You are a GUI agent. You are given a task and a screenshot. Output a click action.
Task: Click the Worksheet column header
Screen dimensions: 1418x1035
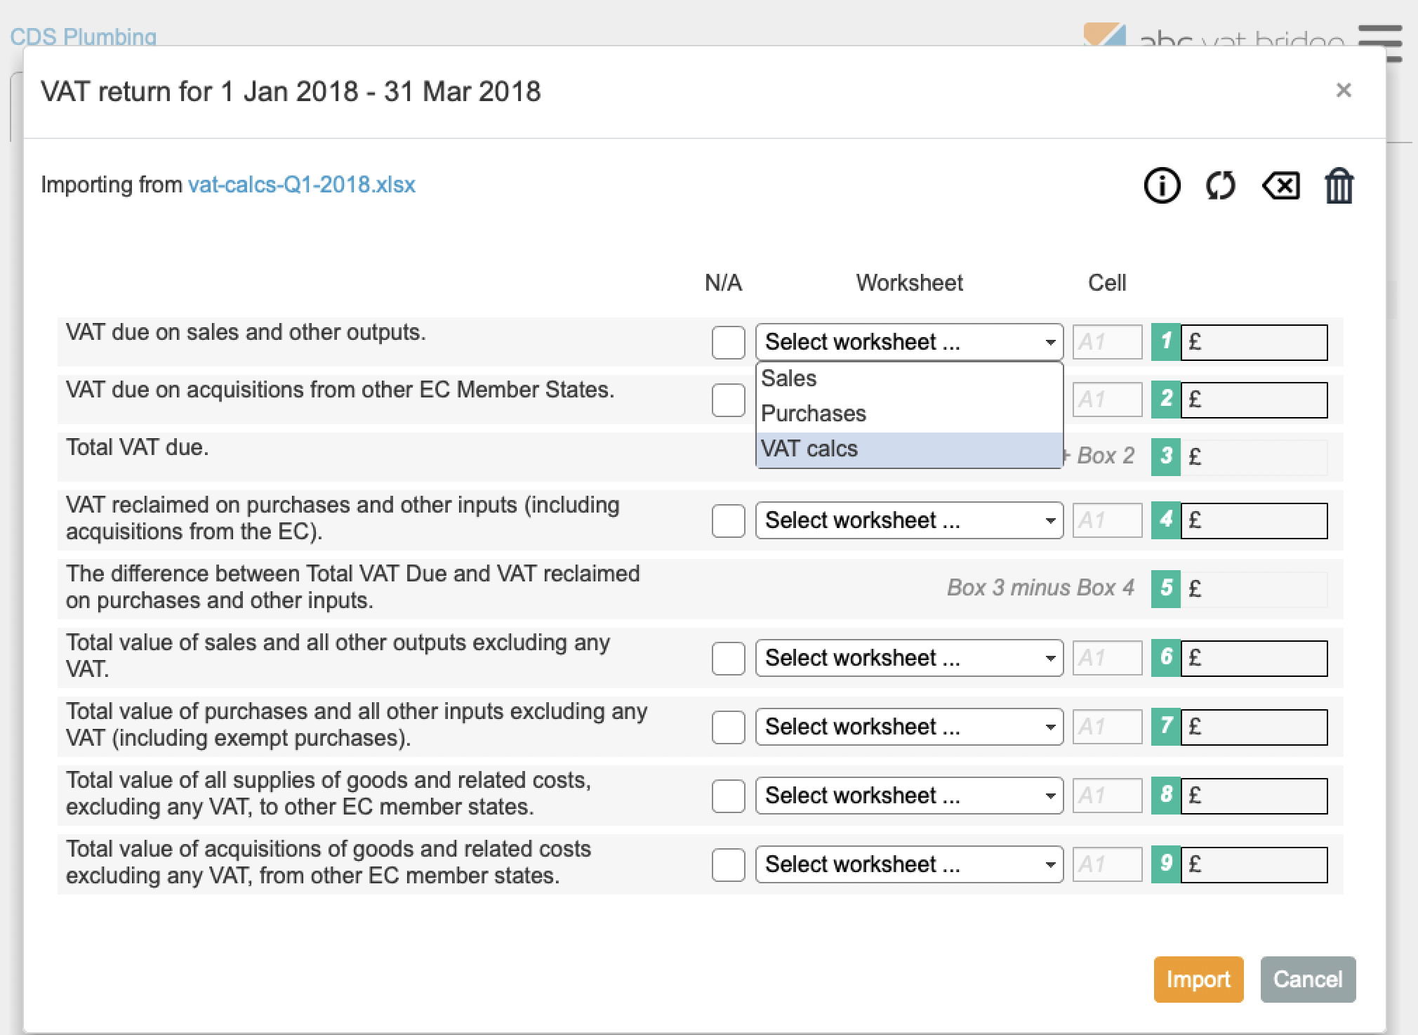point(909,283)
